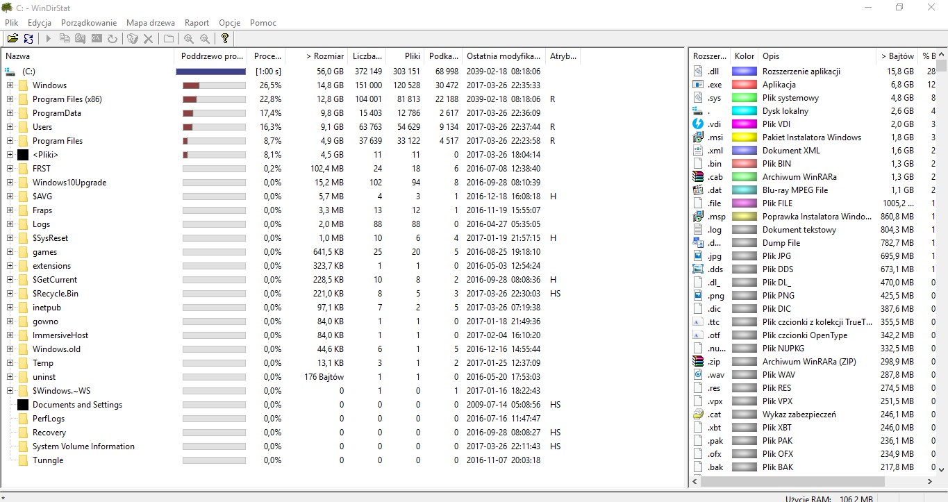Click the Zoom out magnifier icon
The height and width of the screenshot is (502, 948).
click(205, 39)
